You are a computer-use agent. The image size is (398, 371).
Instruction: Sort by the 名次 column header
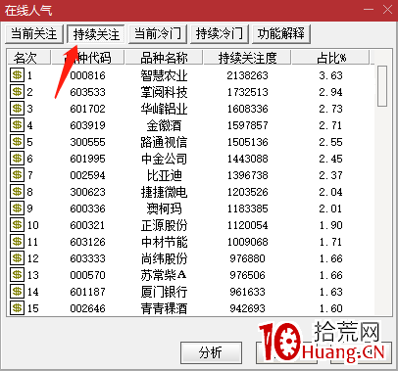pos(29,58)
